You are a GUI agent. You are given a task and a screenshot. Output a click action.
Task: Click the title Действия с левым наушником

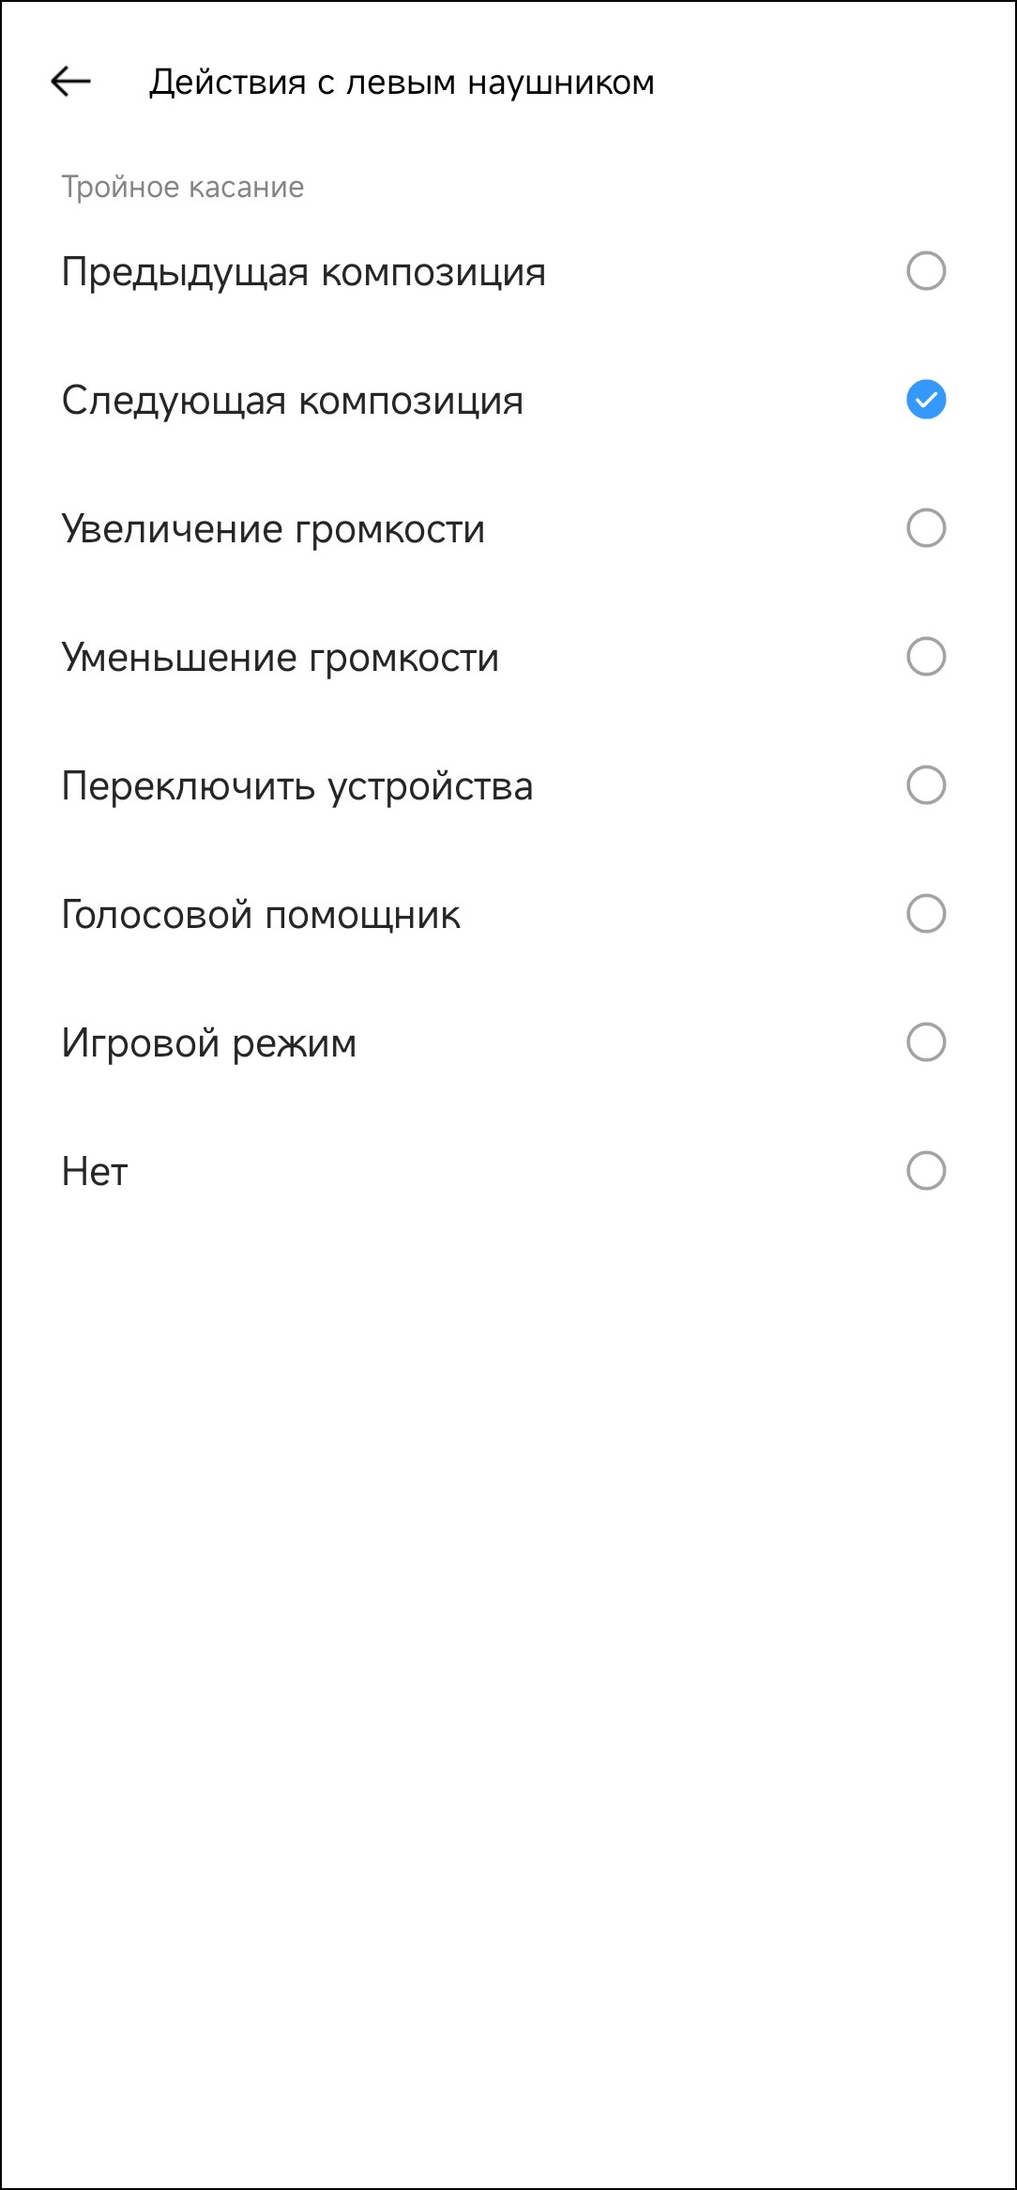(x=402, y=83)
